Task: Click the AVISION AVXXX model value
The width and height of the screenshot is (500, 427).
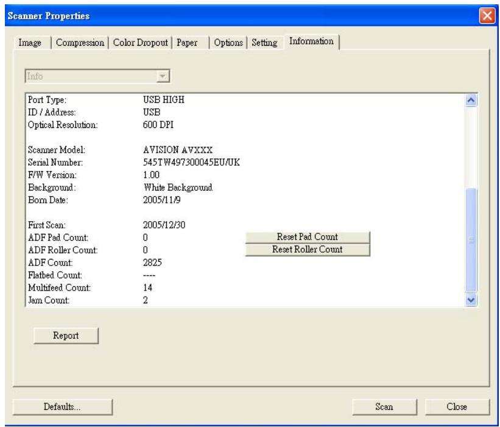Action: pos(178,150)
